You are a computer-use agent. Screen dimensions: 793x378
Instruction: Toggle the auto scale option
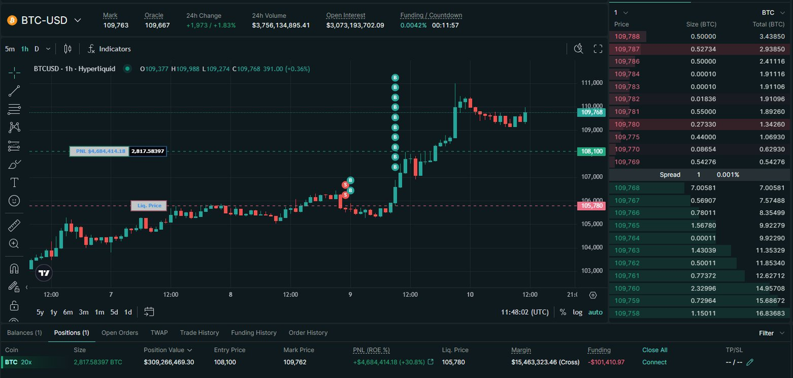595,312
